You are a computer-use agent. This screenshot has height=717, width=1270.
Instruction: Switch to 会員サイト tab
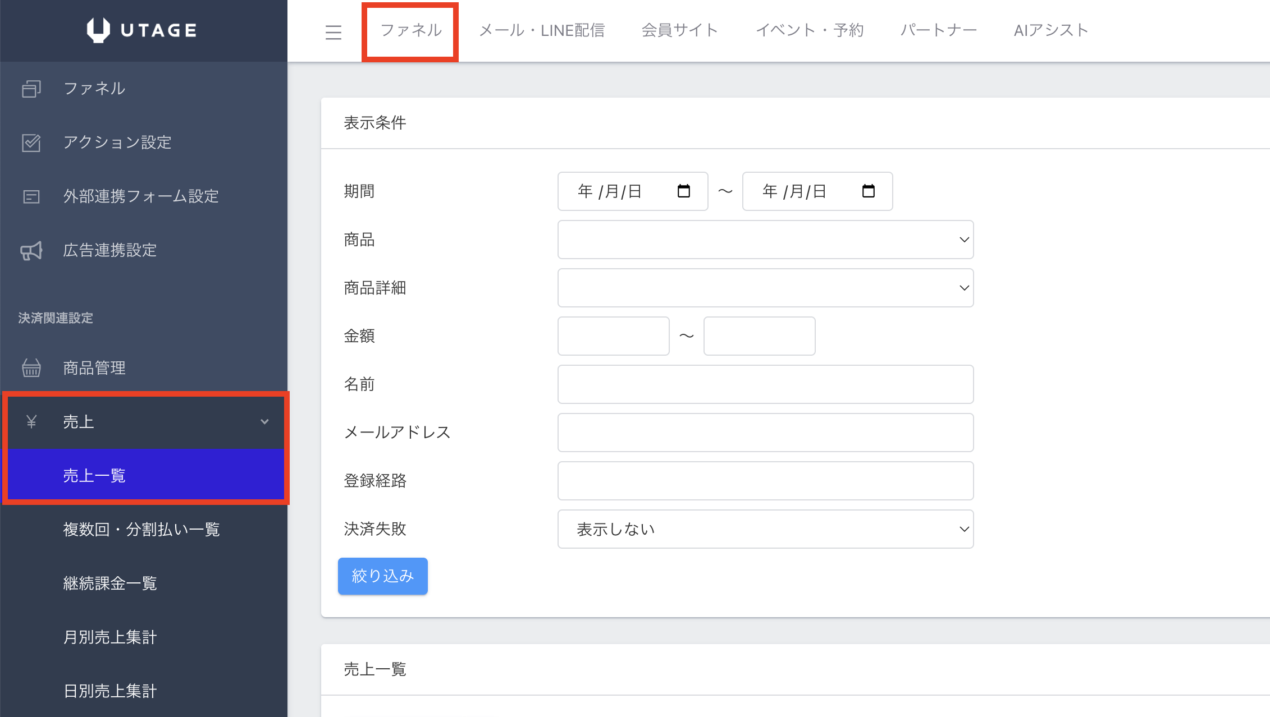pyautogui.click(x=680, y=30)
